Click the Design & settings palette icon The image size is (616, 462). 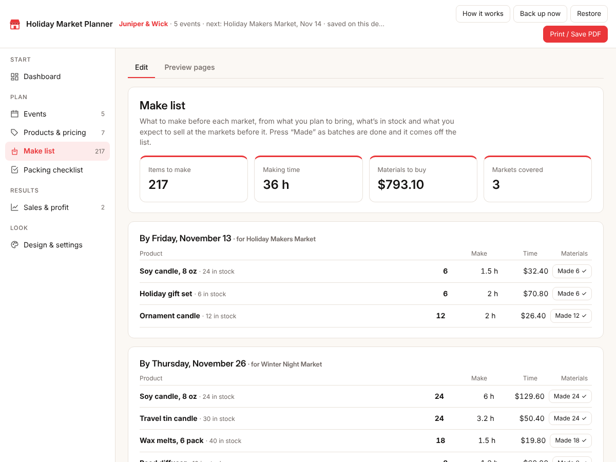pyautogui.click(x=14, y=245)
